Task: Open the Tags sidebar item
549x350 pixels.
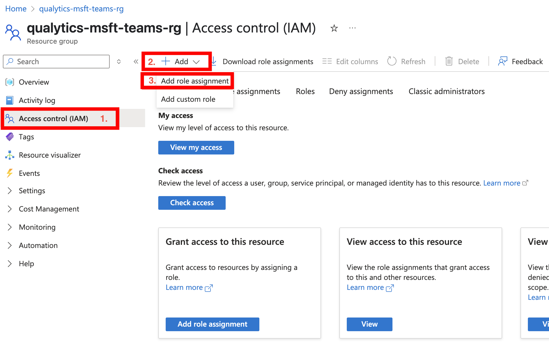Action: click(26, 137)
